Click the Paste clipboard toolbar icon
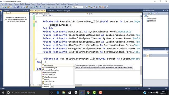Viewport: 169px width, 95px height. tap(27, 7)
